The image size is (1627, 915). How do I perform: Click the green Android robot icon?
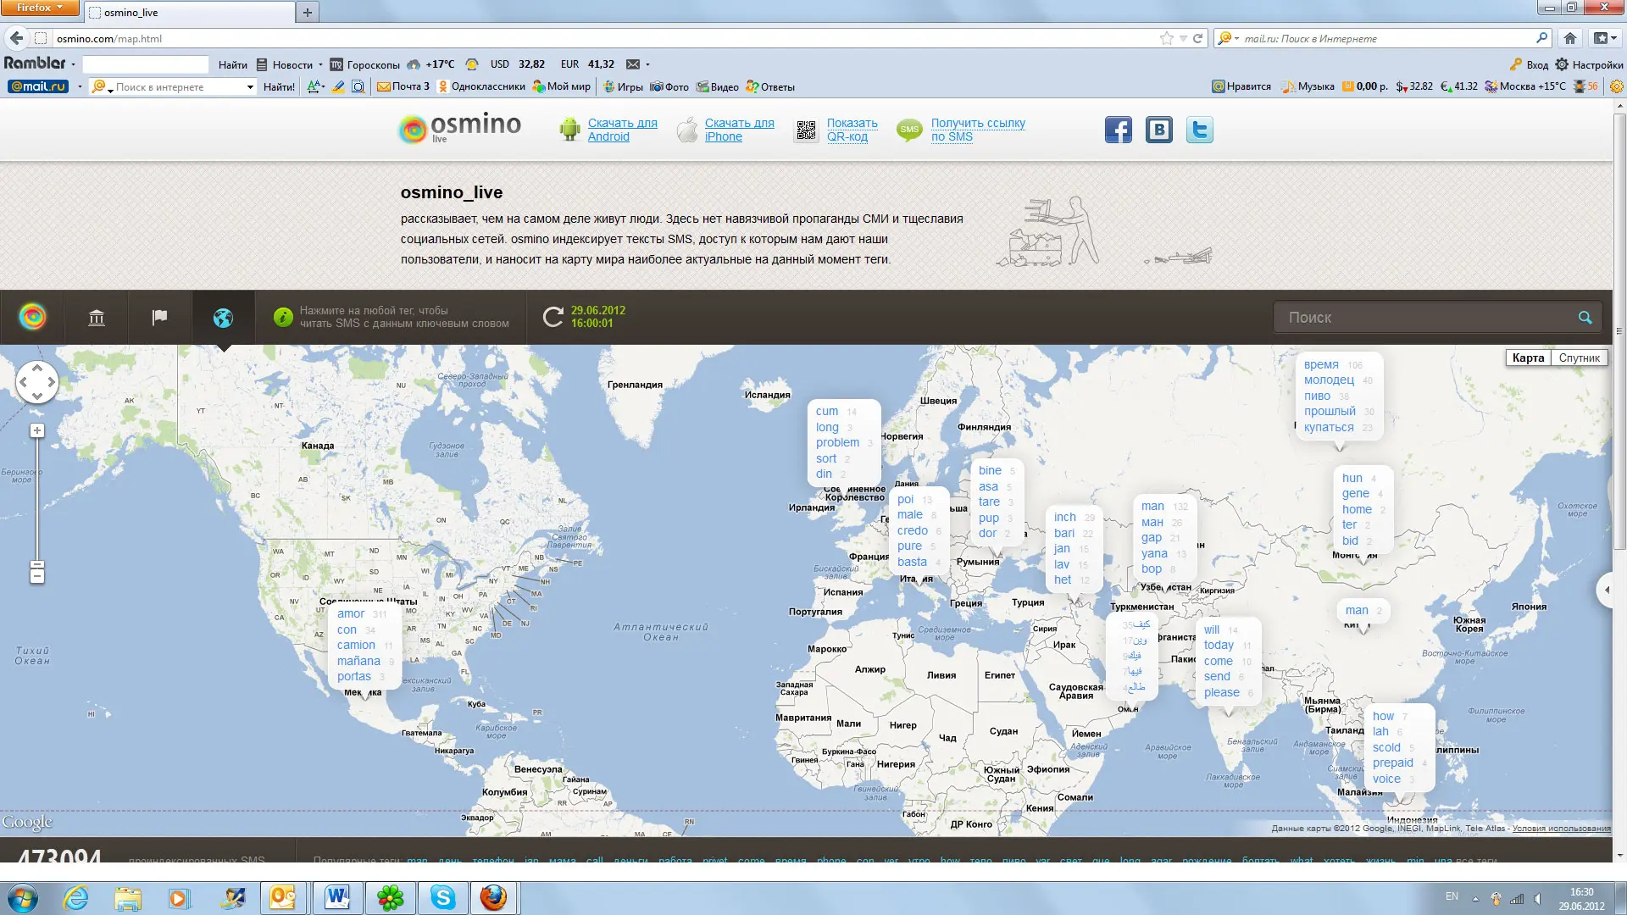click(569, 130)
